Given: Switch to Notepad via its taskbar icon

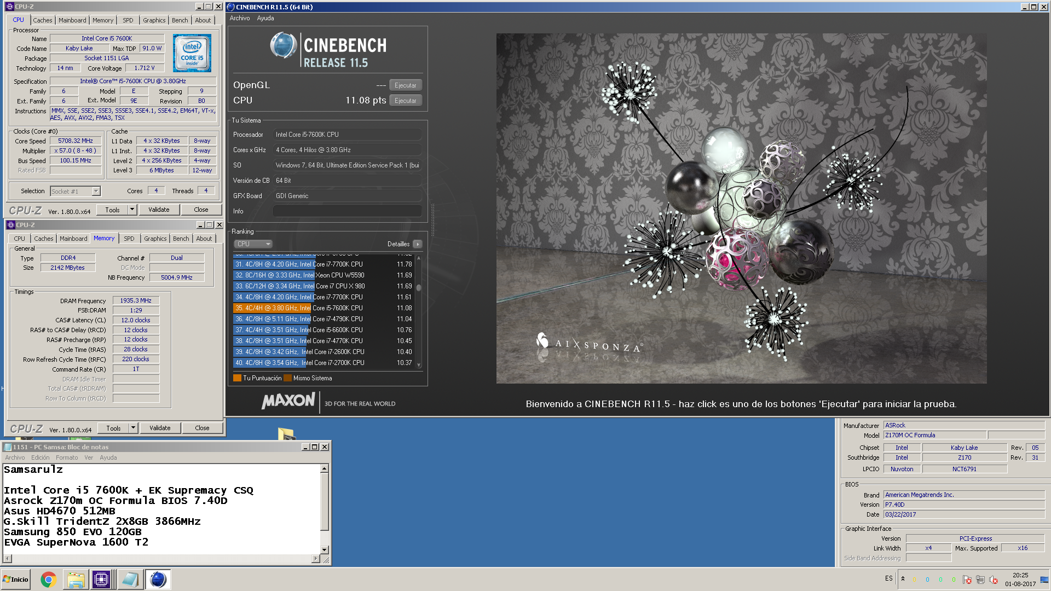Looking at the screenshot, I should (x=130, y=580).
